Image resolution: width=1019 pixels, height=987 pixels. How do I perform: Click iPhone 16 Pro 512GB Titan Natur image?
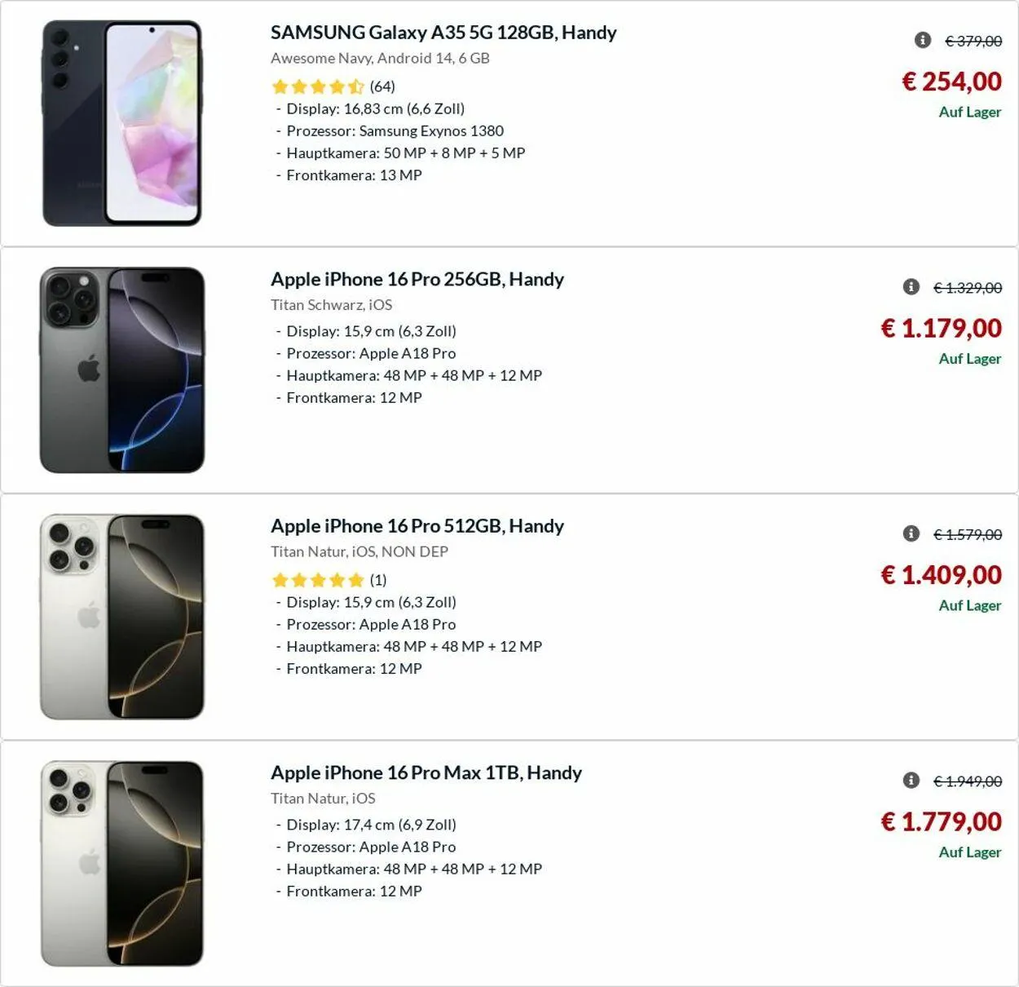(x=122, y=617)
